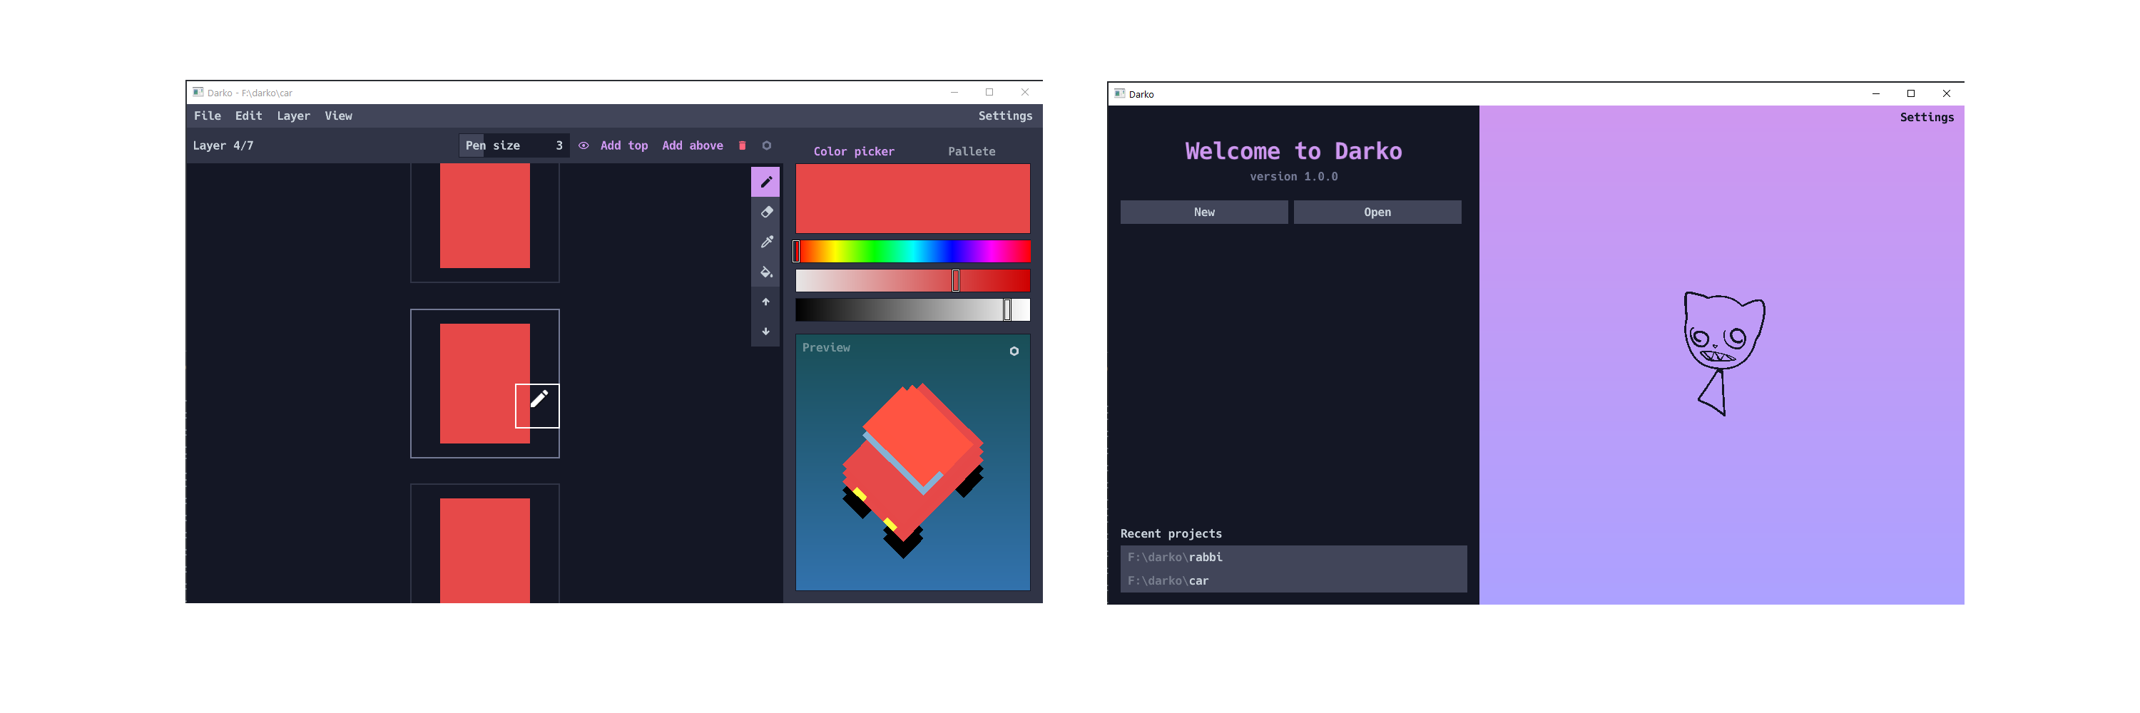Open layer settings gear next to trash
The height and width of the screenshot is (713, 2140).
(x=766, y=145)
